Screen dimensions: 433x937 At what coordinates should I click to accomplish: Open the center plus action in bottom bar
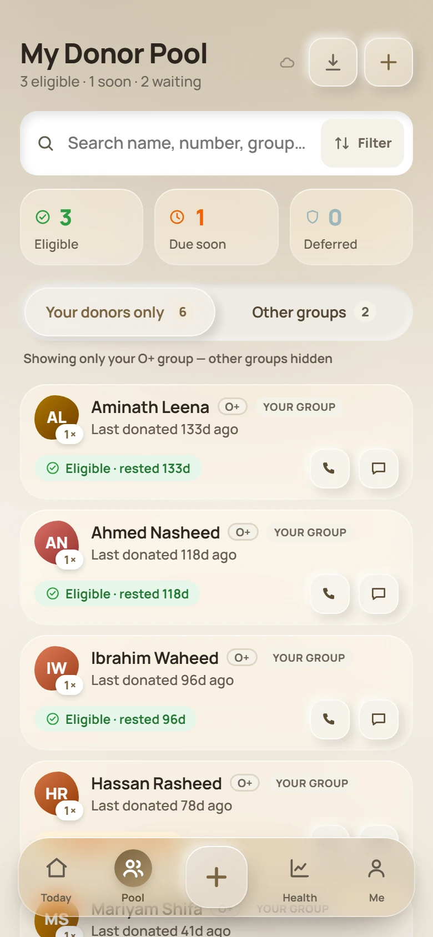(216, 877)
